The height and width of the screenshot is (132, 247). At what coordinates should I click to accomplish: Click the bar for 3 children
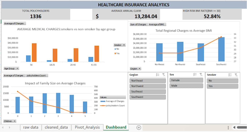click(x=58, y=103)
